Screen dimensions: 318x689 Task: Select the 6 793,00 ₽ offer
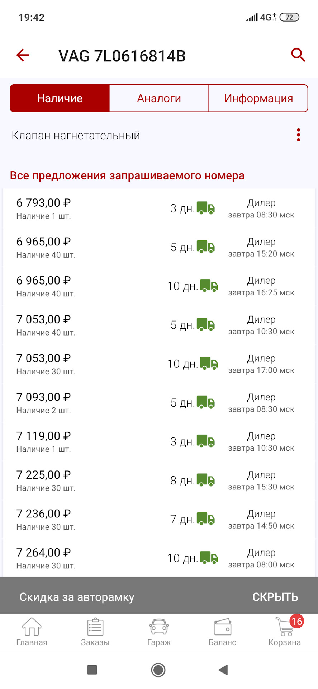[44, 203]
